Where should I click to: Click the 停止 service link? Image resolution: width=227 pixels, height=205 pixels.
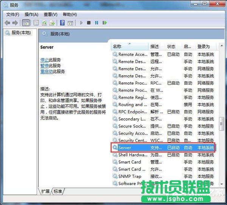point(44,60)
